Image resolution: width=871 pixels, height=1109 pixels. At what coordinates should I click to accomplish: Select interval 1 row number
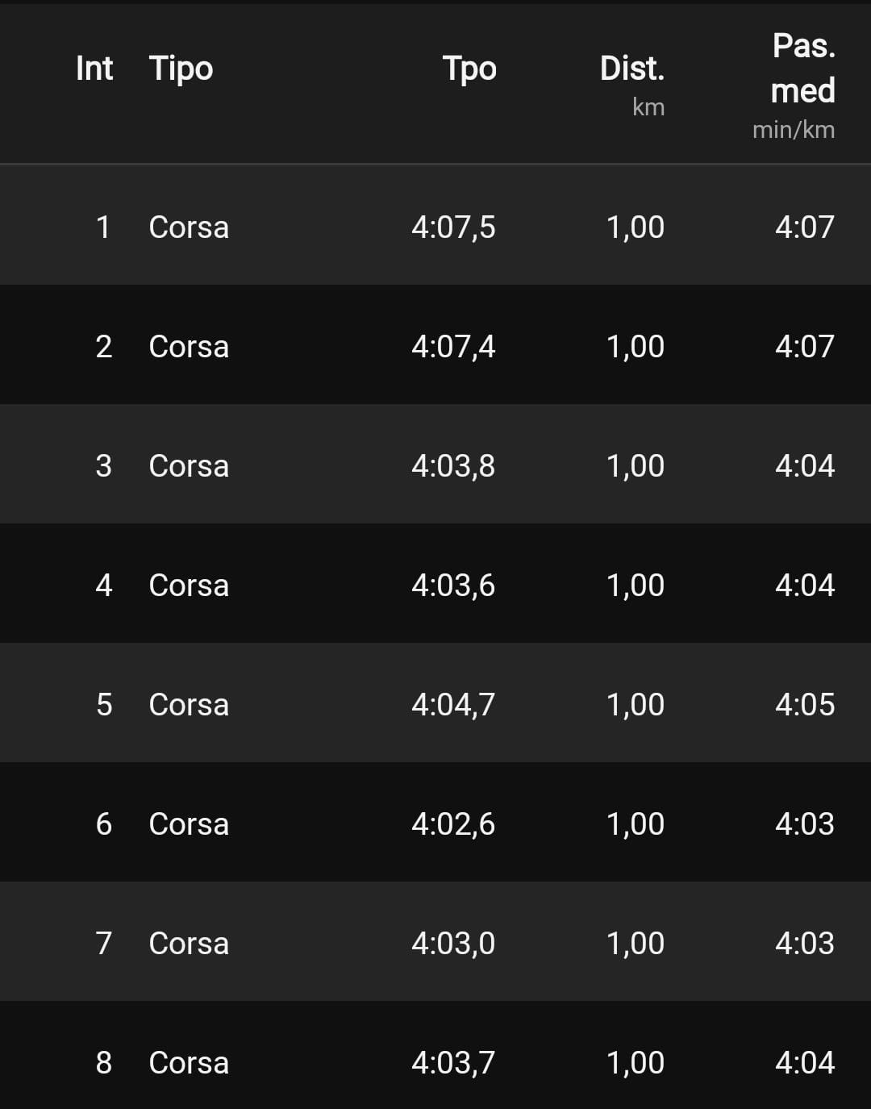pos(103,227)
